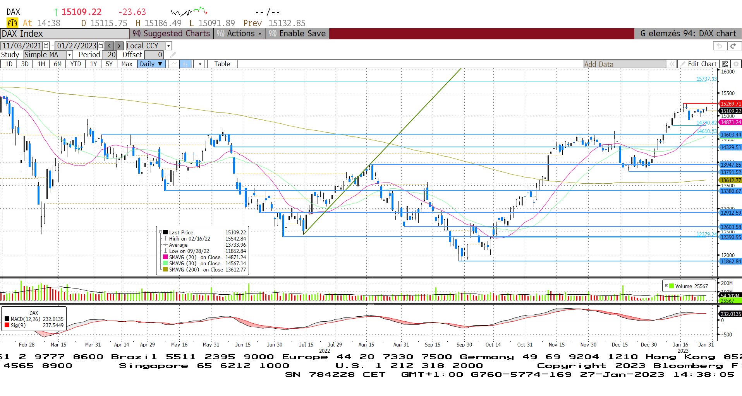Click the Edit Chart button
This screenshot has width=742, height=396.
click(x=699, y=64)
